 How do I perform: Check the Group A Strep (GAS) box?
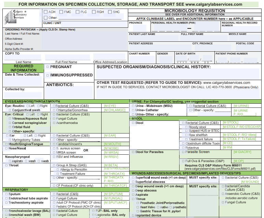(x=54, y=165)
